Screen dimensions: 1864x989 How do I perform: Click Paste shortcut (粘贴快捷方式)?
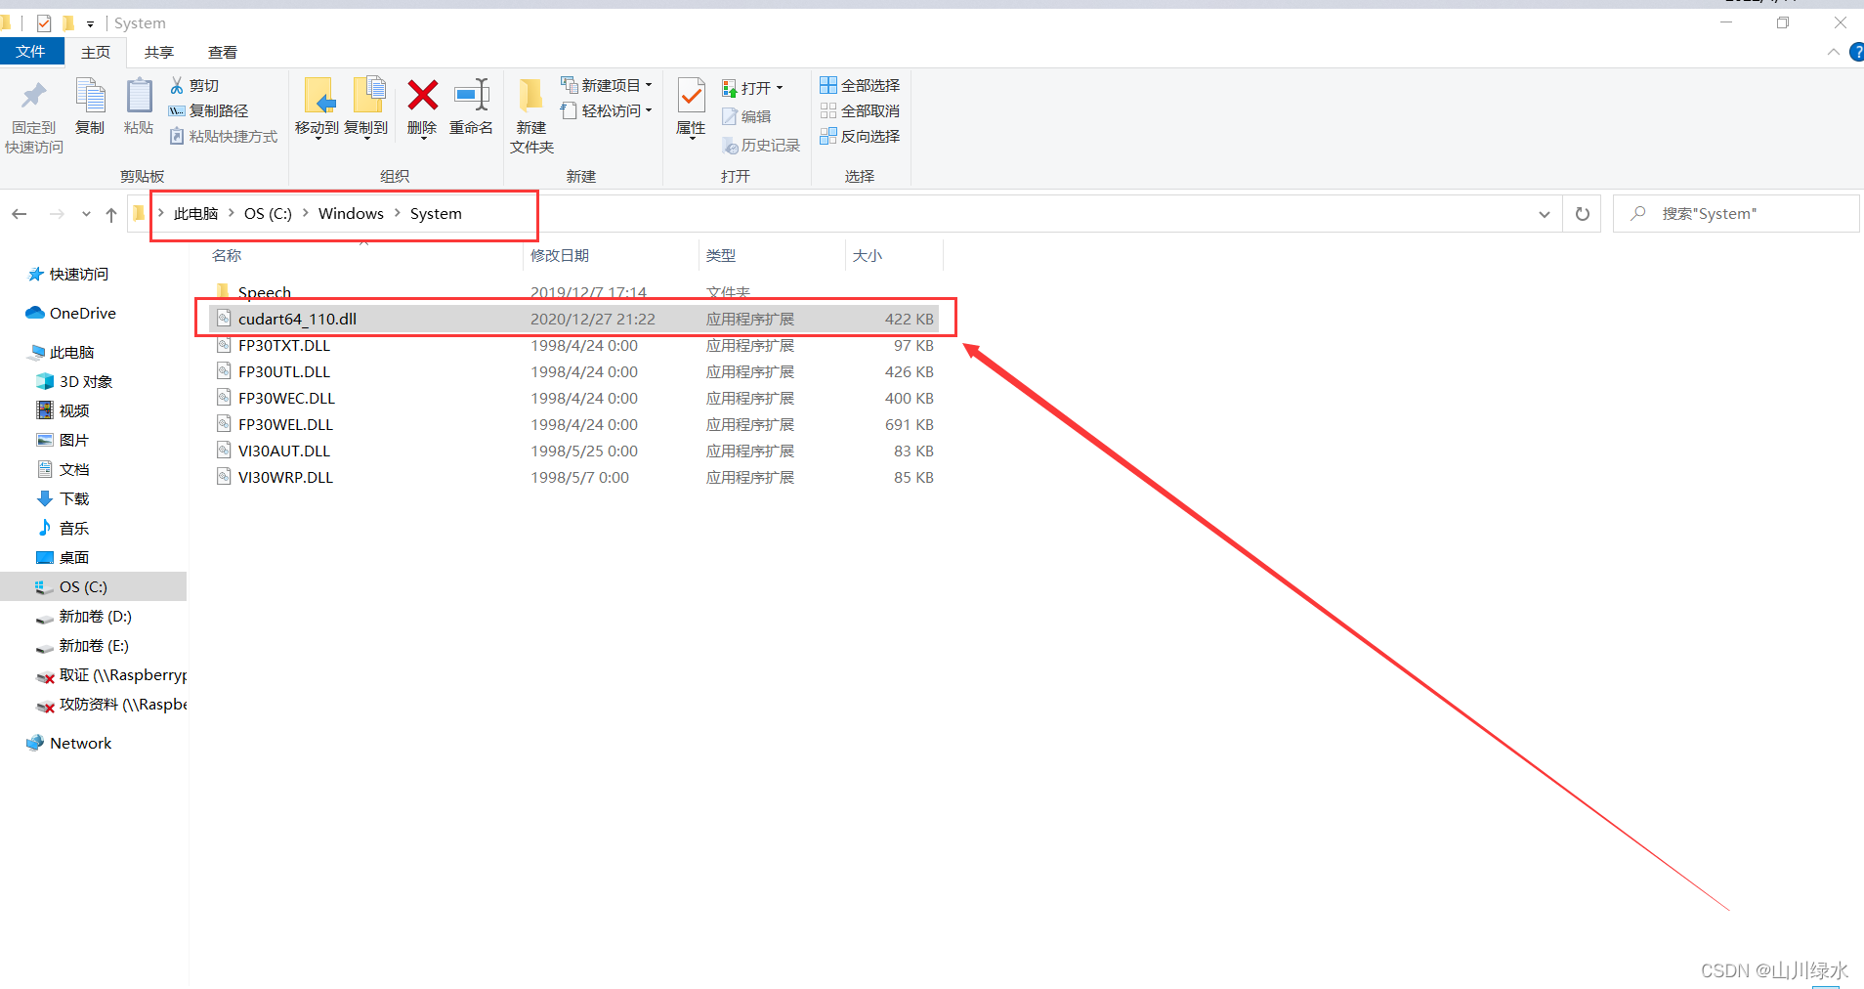tap(224, 136)
